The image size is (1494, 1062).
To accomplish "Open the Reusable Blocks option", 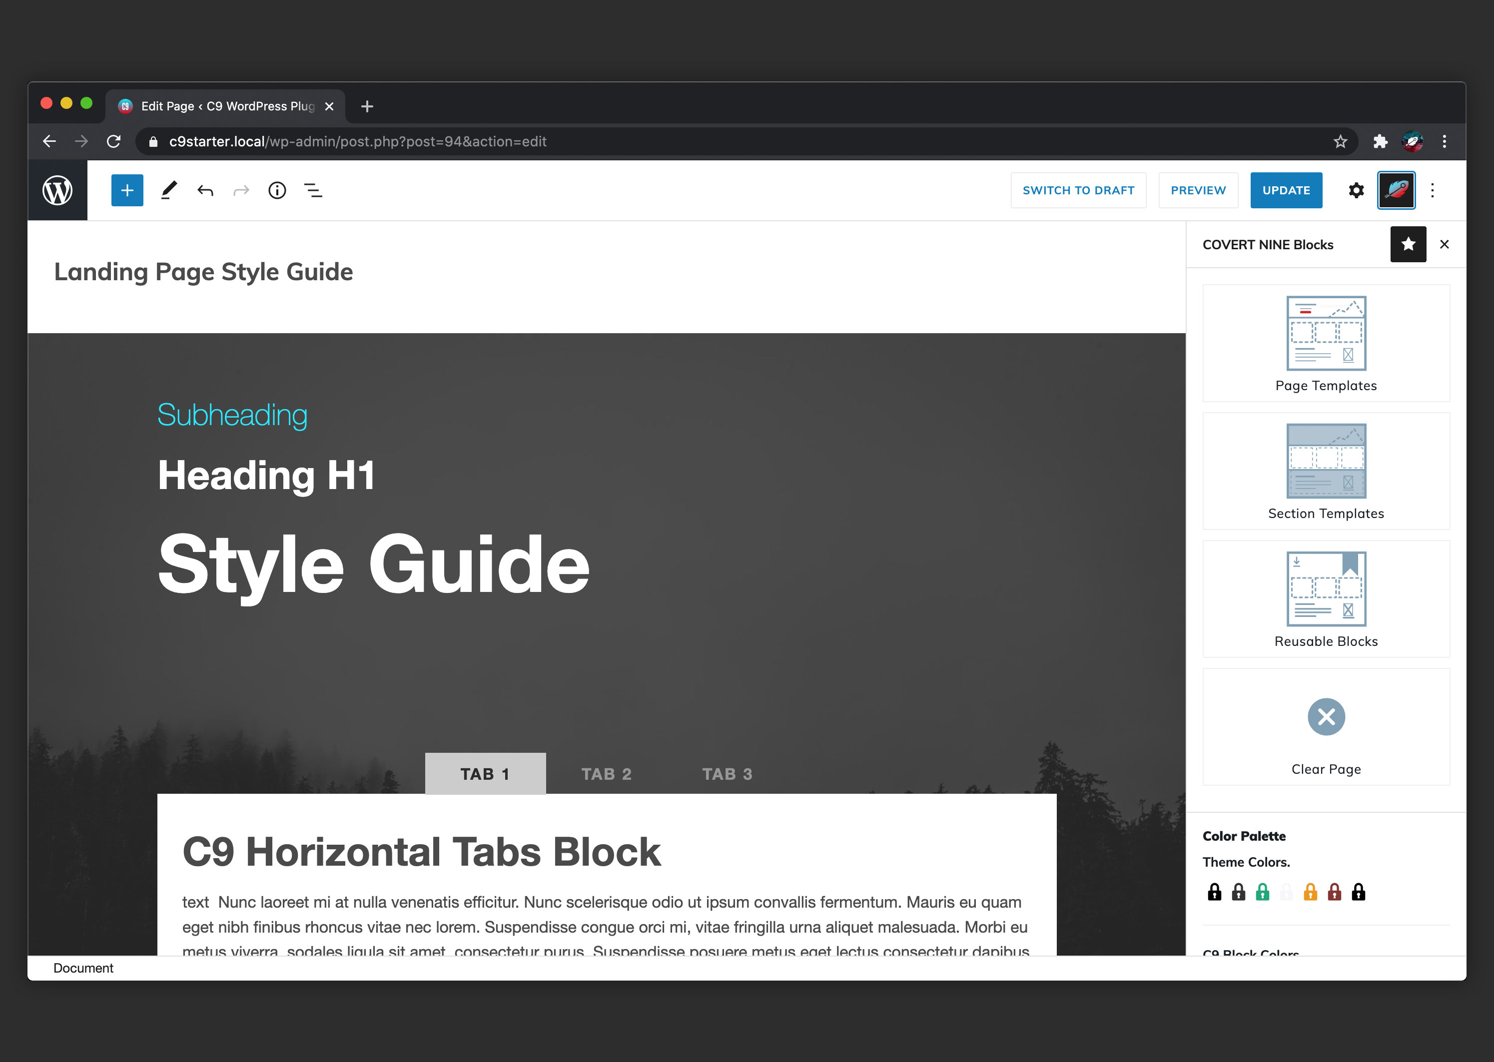I will (1326, 599).
